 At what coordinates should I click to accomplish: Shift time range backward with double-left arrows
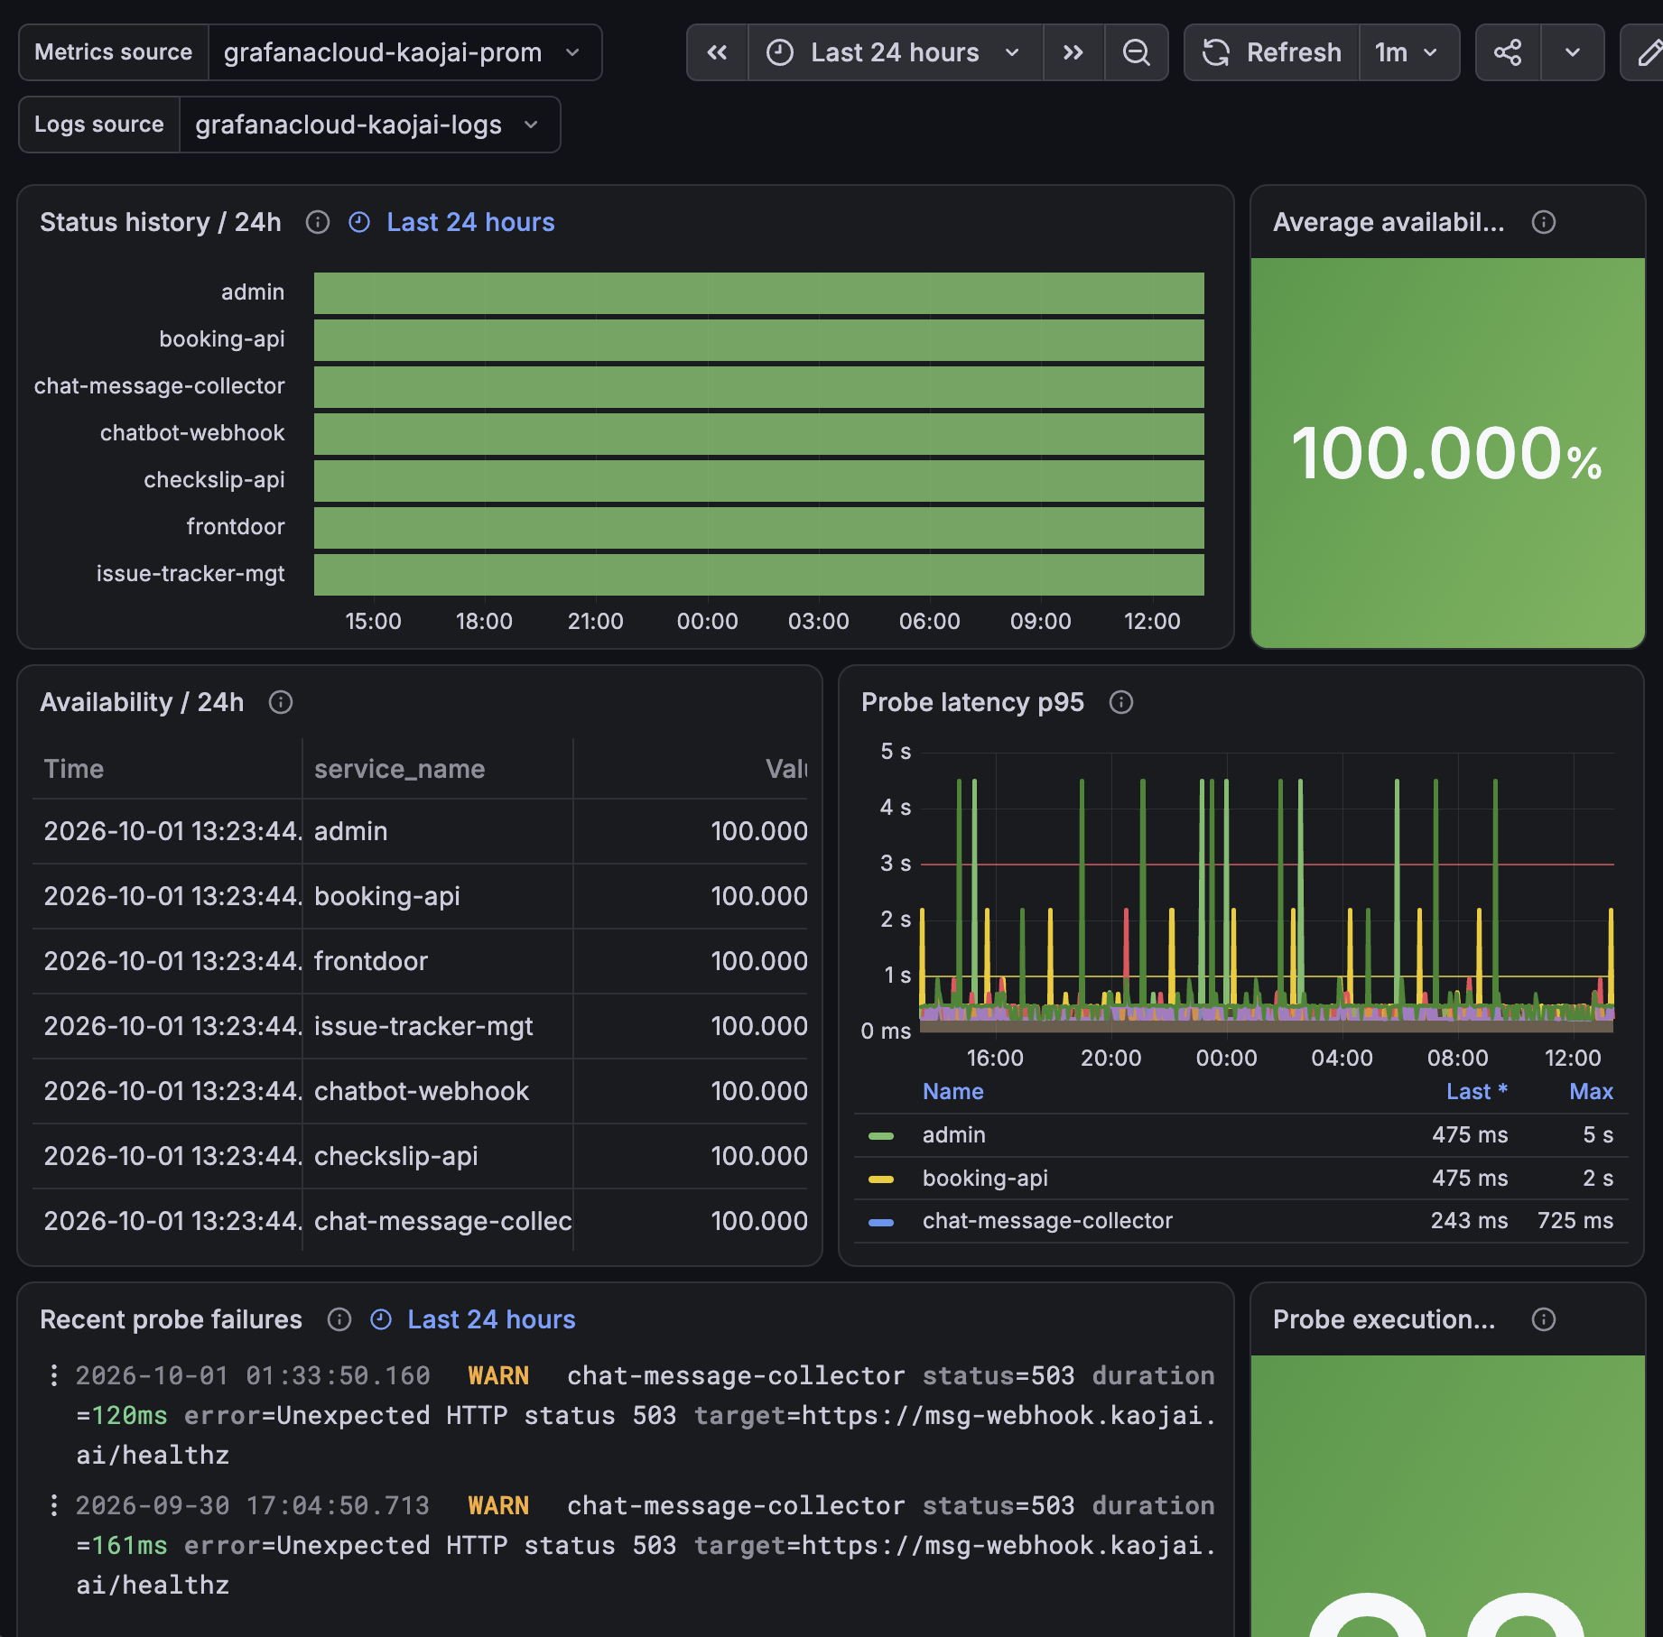click(x=718, y=52)
